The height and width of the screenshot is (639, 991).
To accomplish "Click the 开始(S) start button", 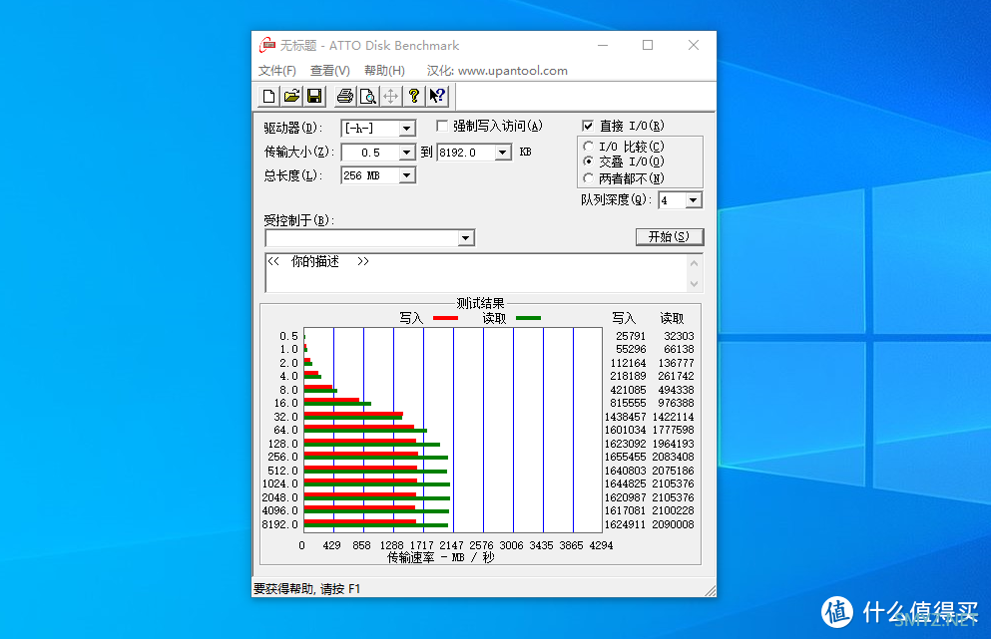I will (670, 237).
